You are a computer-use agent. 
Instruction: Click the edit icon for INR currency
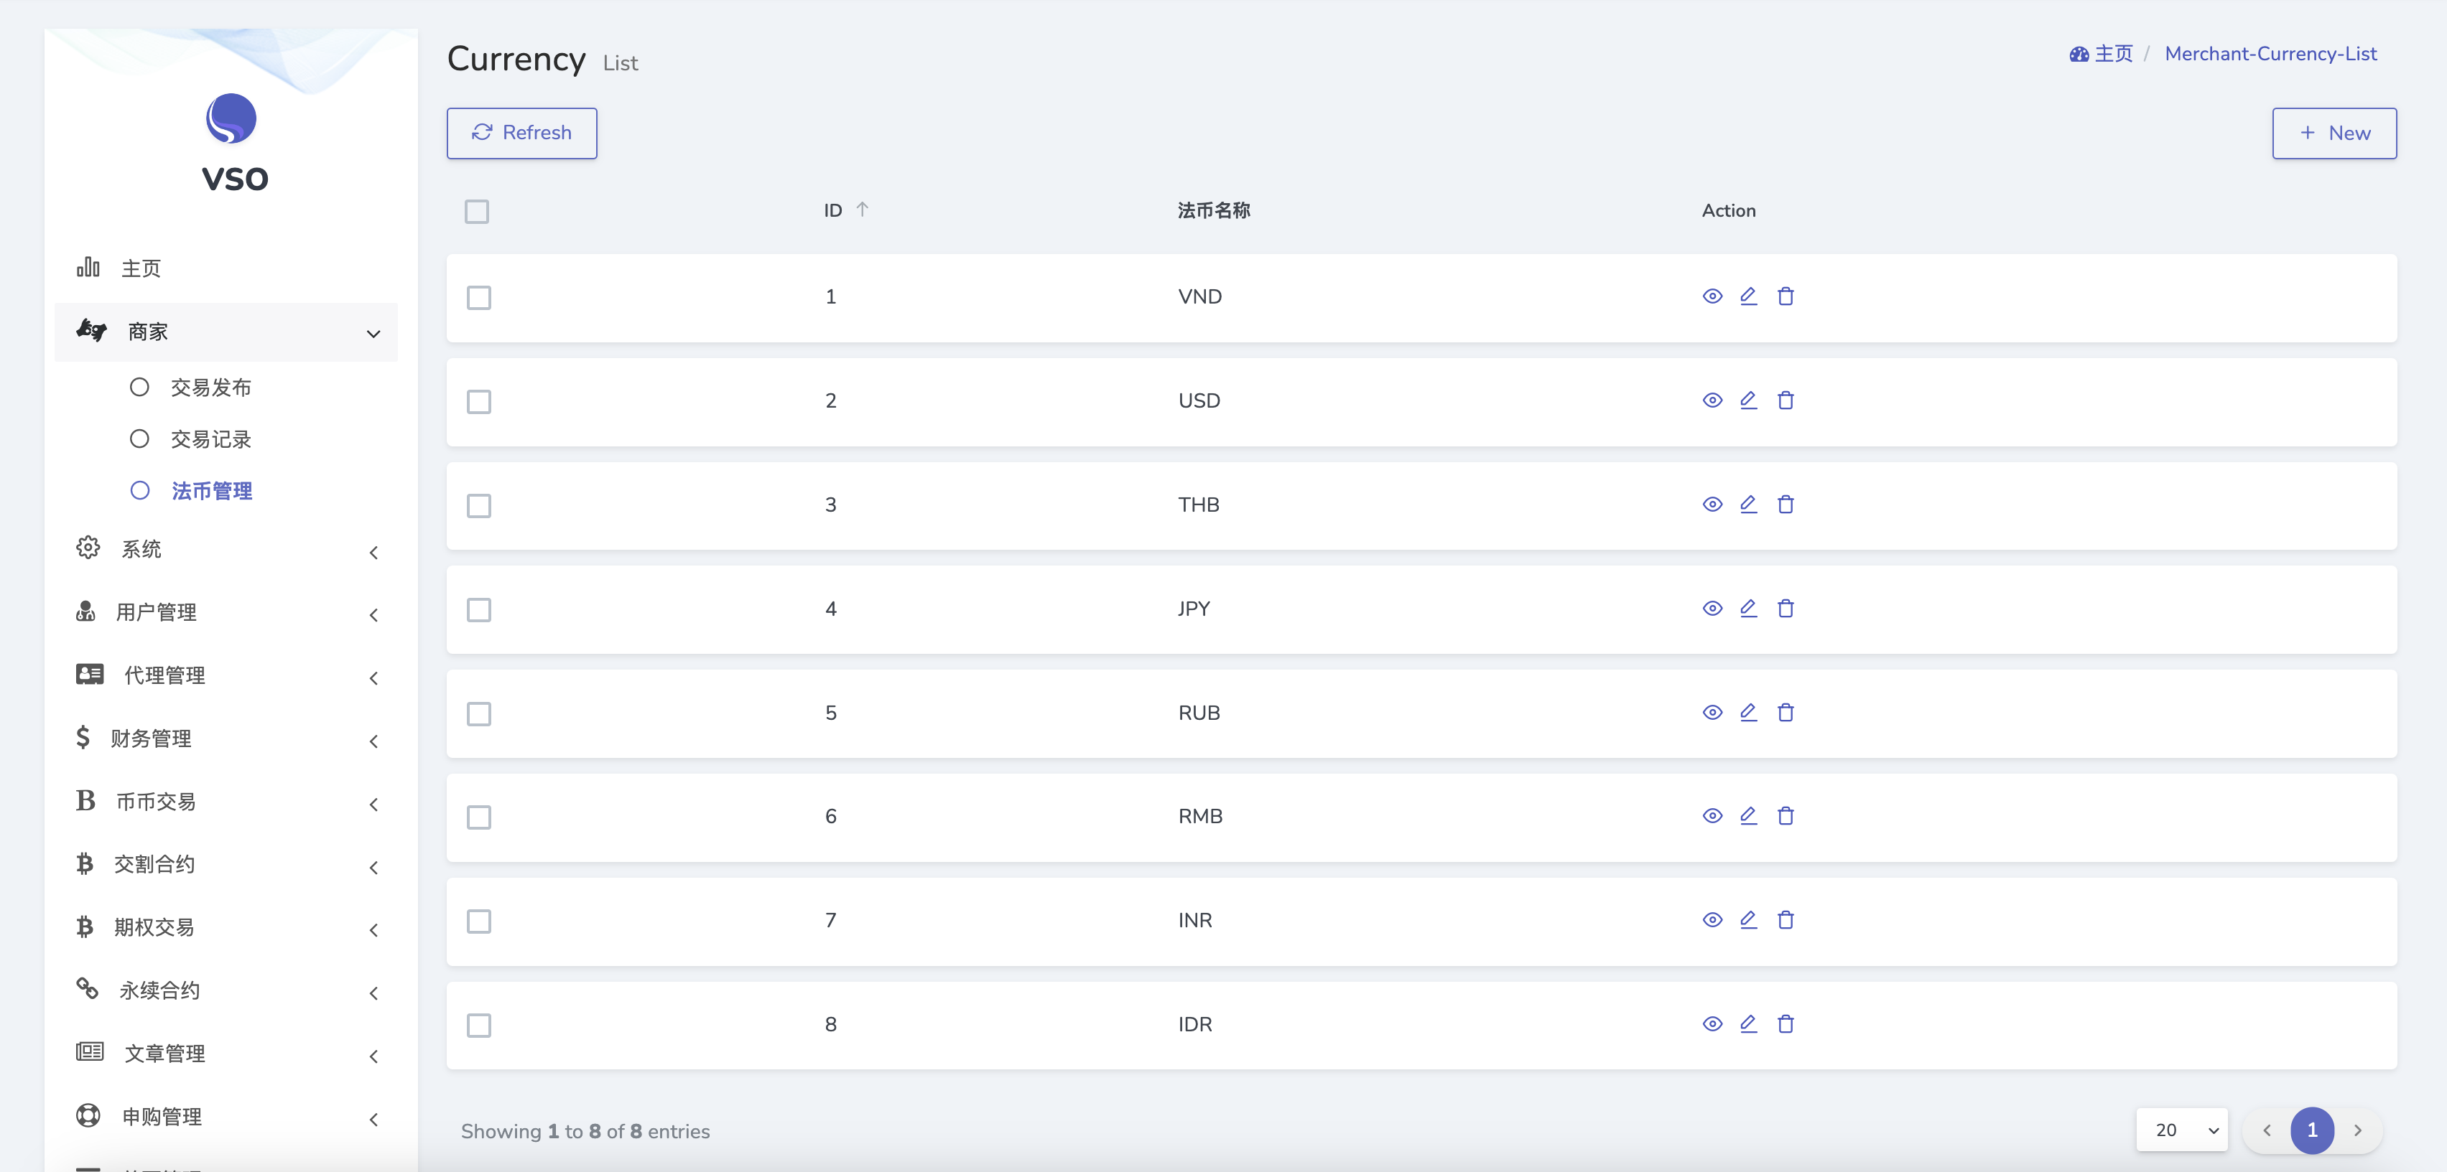[x=1750, y=918]
